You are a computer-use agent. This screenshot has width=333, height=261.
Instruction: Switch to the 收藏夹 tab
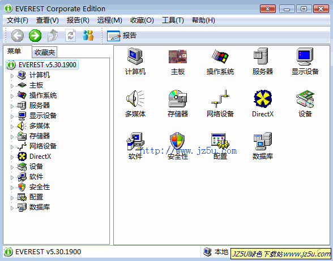tap(45, 53)
